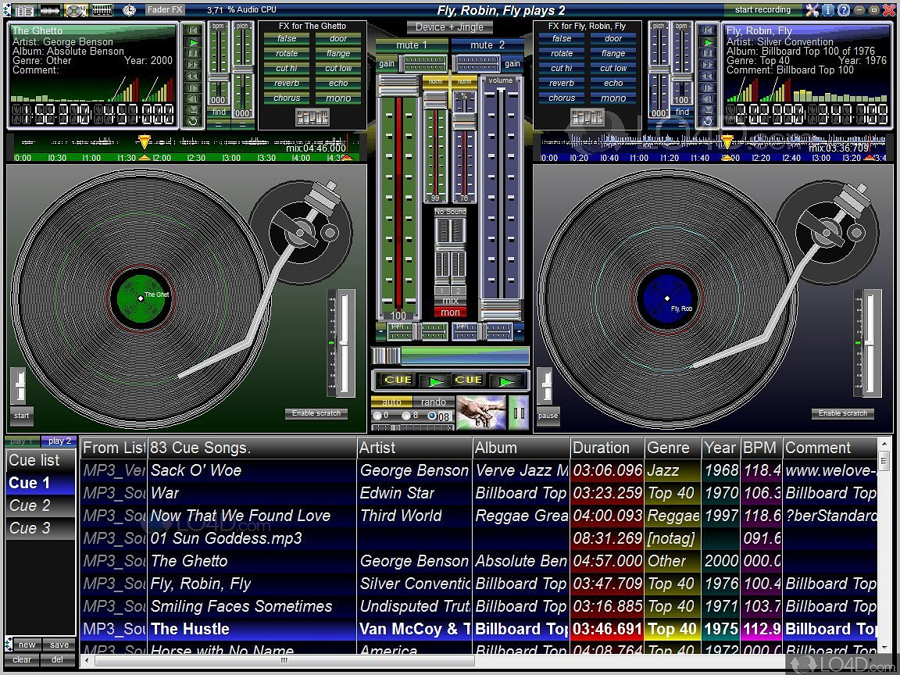Click the blue info icon at top right

tap(829, 10)
